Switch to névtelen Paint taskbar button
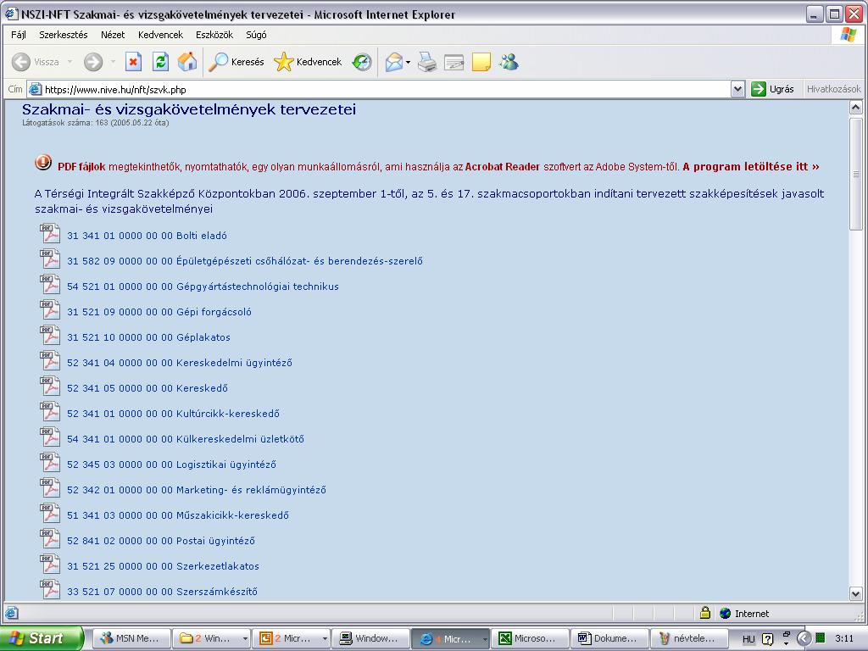The width and height of the screenshot is (868, 651). [x=689, y=638]
